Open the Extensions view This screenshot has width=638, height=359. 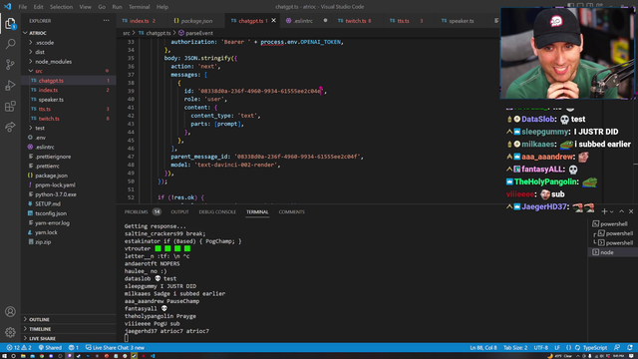pyautogui.click(x=10, y=107)
